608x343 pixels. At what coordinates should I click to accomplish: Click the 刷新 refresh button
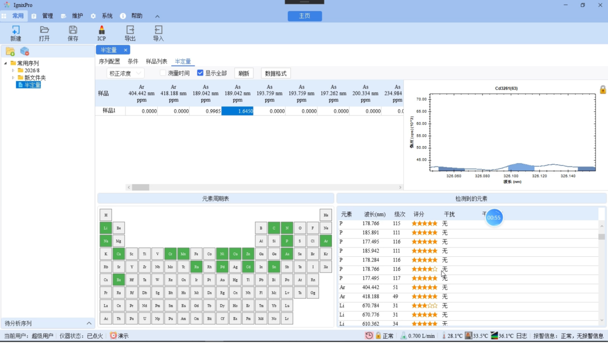(x=244, y=73)
